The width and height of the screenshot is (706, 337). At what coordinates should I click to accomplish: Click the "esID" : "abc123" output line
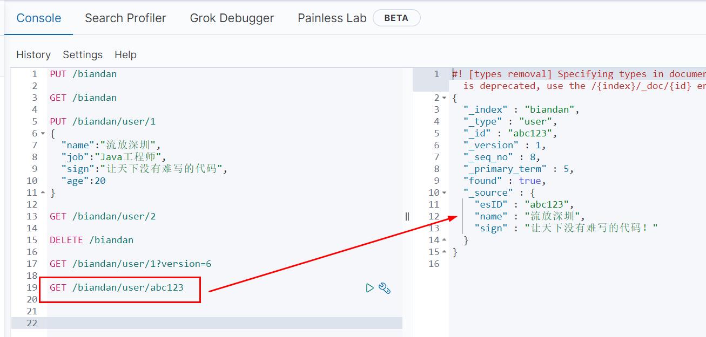click(524, 204)
